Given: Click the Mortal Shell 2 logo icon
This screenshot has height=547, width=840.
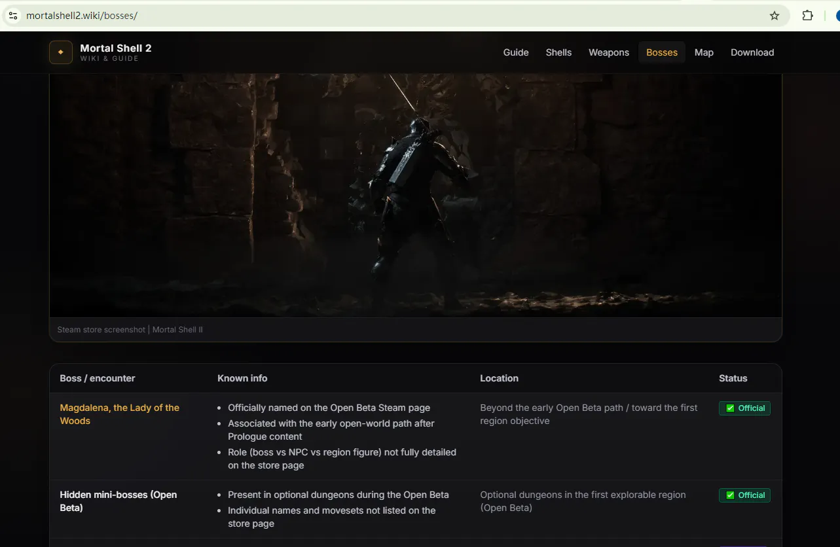Looking at the screenshot, I should point(61,52).
